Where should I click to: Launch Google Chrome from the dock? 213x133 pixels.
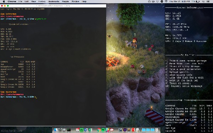tap(99, 130)
